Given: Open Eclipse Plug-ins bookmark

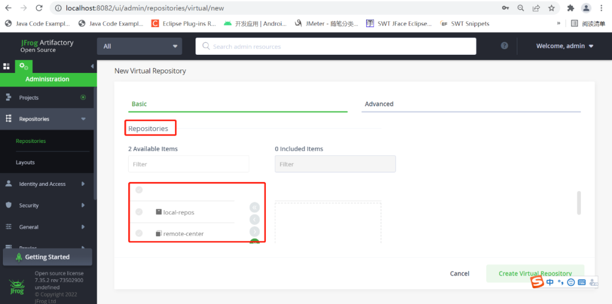Looking at the screenshot, I should click(184, 23).
